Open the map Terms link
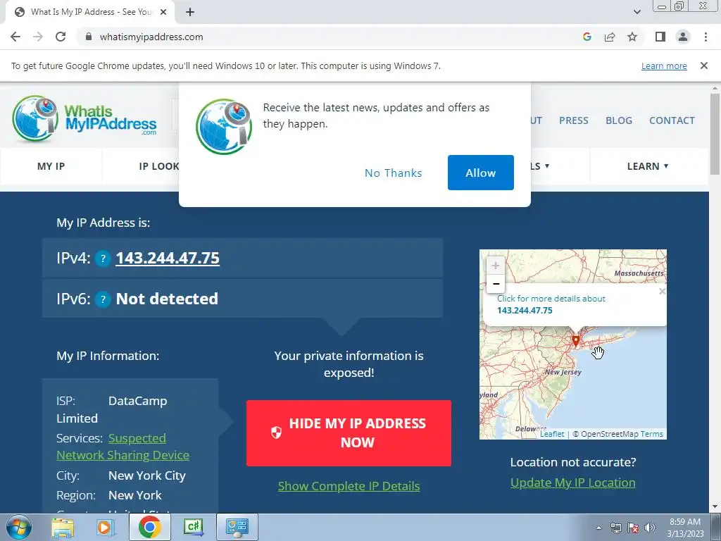Image resolution: width=721 pixels, height=541 pixels. click(x=651, y=434)
